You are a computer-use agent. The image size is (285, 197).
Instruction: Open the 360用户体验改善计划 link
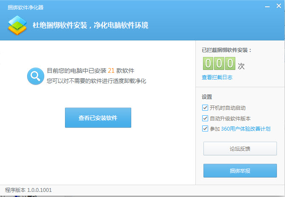click(245, 129)
